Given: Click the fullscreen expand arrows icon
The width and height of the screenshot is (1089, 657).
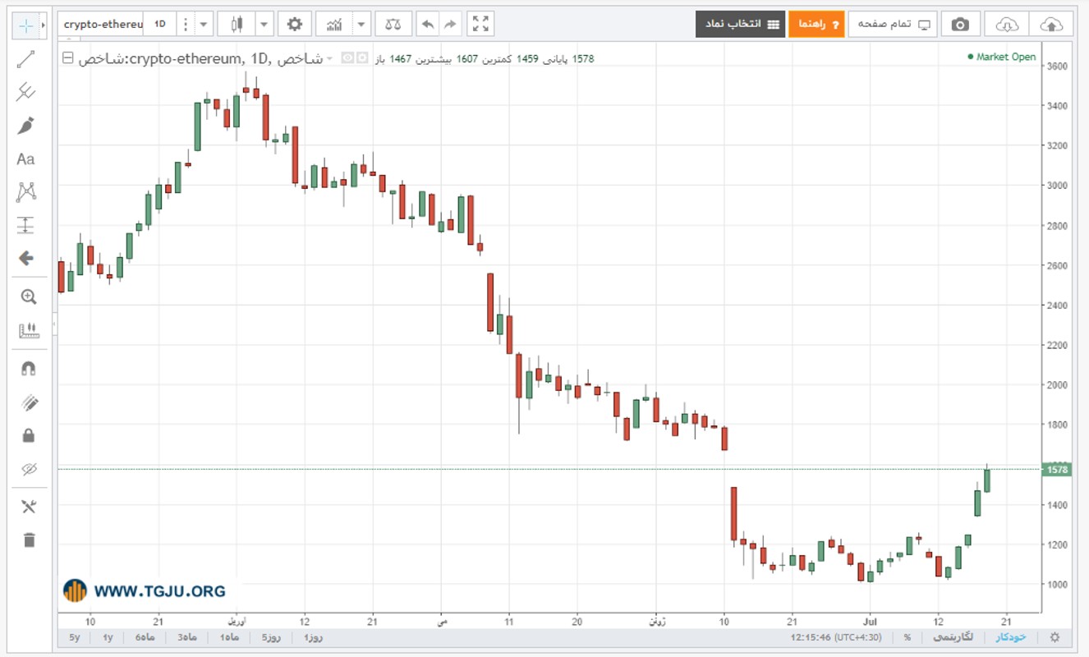Looking at the screenshot, I should (480, 24).
